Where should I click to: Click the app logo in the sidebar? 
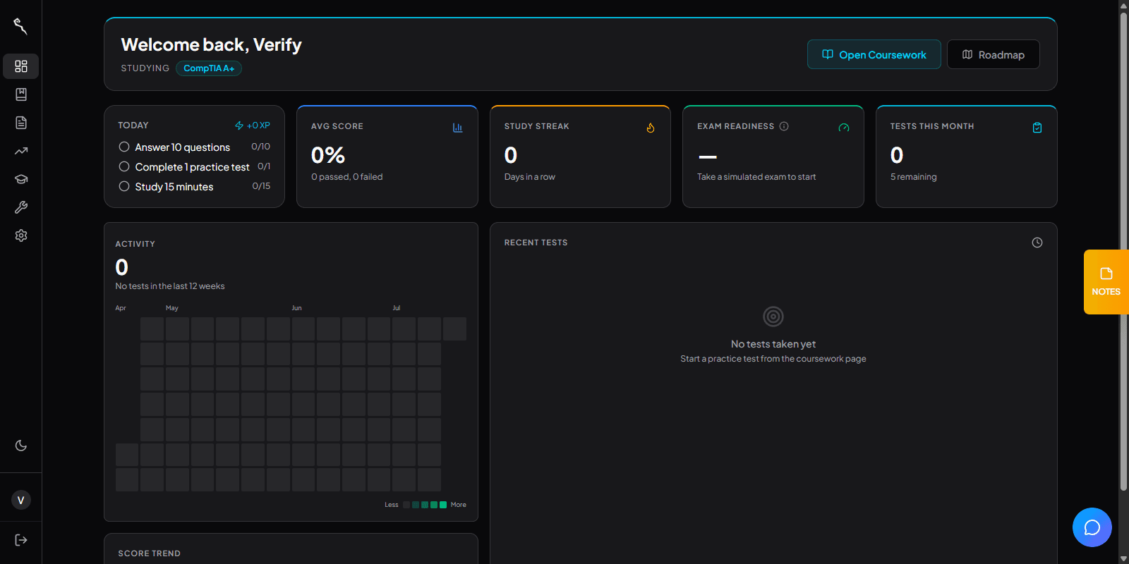tap(20, 27)
